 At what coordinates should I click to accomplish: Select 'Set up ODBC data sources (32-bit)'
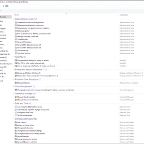(29, 45)
